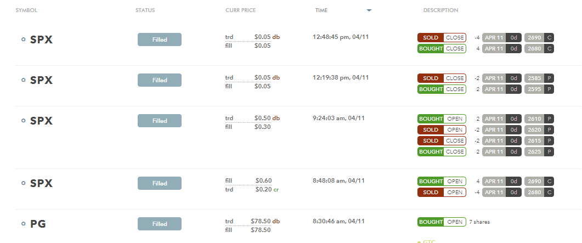
Task: Click the circle icon beside PG symbol
Action: pyautogui.click(x=24, y=224)
